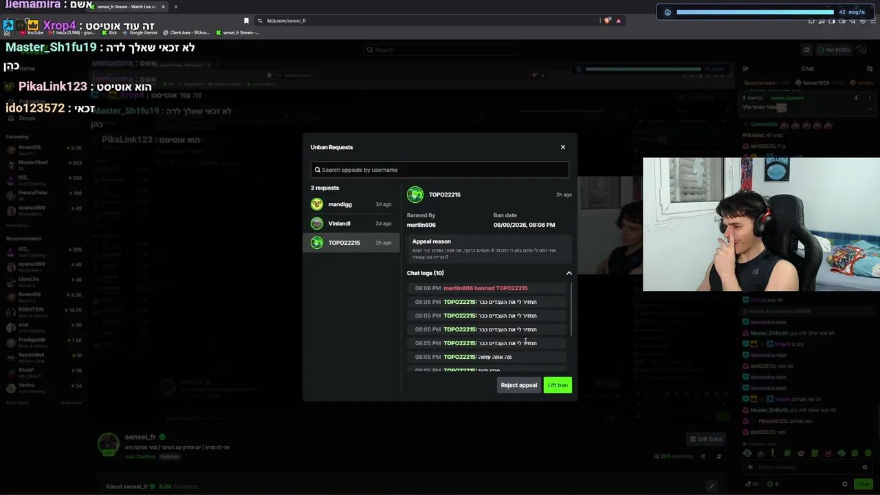
Task: Click the bookmark icon in the address bar
Action: click(246, 21)
